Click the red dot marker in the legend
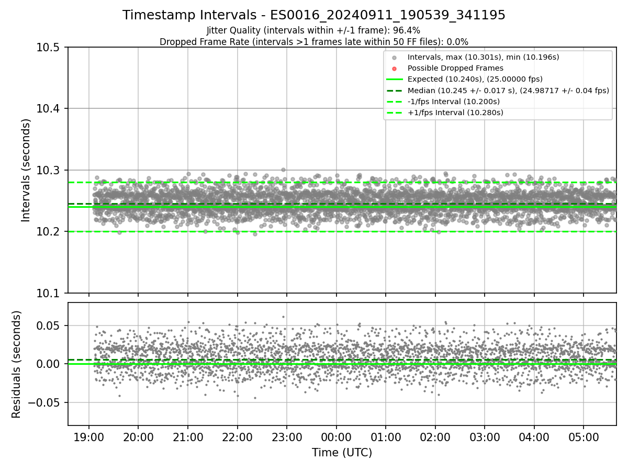Image resolution: width=628 pixels, height=471 pixels. pos(395,69)
